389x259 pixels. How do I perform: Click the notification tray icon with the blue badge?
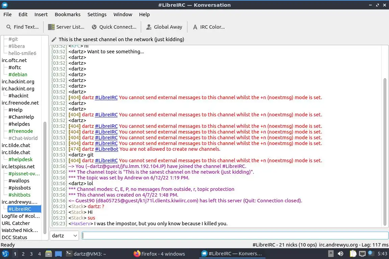tap(370, 253)
